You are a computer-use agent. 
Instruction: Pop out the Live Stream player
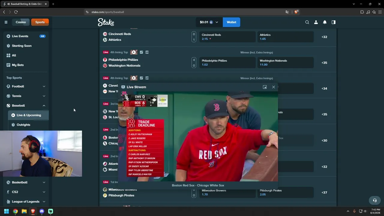(265, 87)
